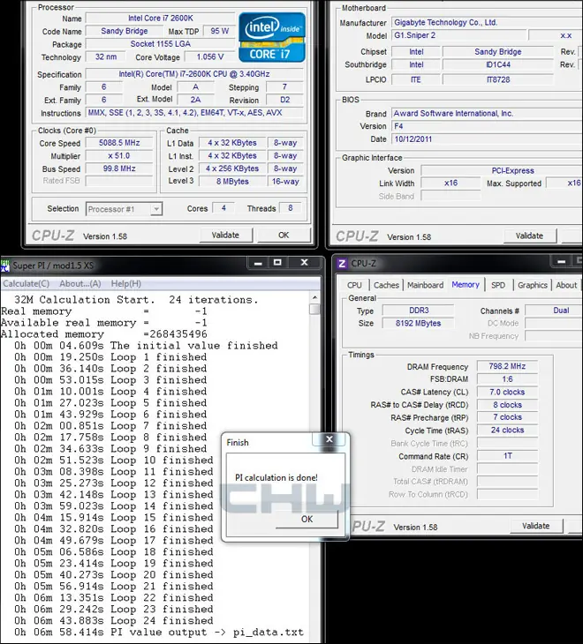Click the Channels # value 'Dual'
Screen dimensions: 583x644
(x=554, y=310)
